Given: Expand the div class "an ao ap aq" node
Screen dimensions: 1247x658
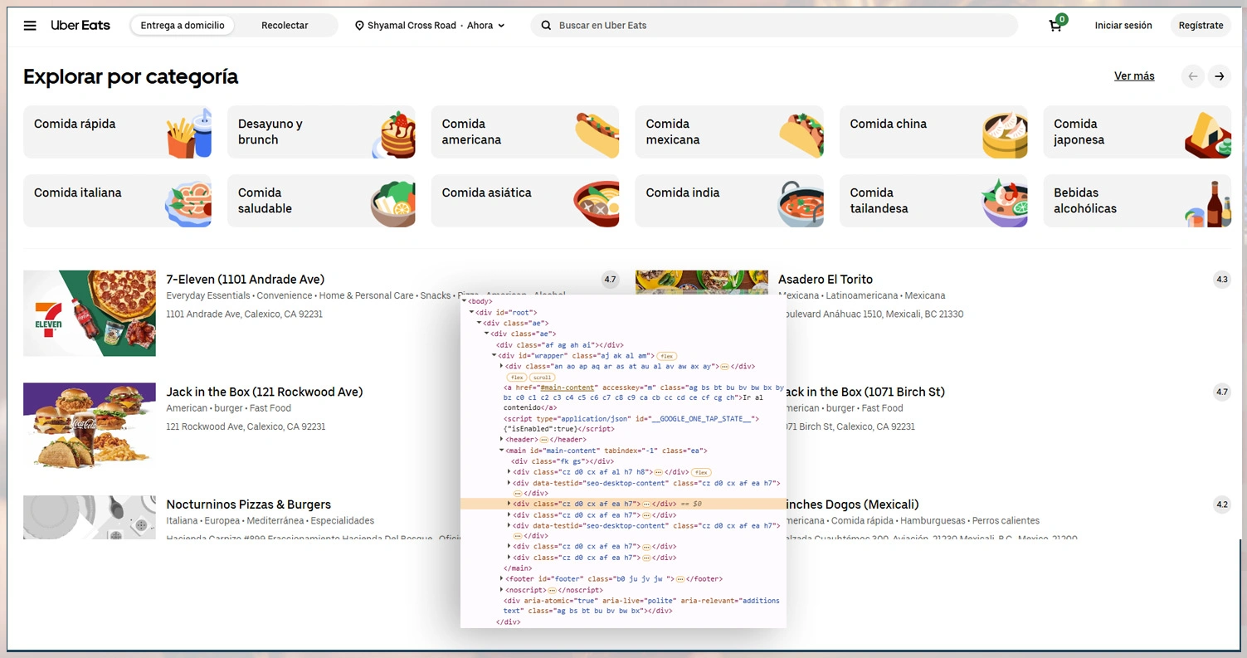Looking at the screenshot, I should point(502,366).
